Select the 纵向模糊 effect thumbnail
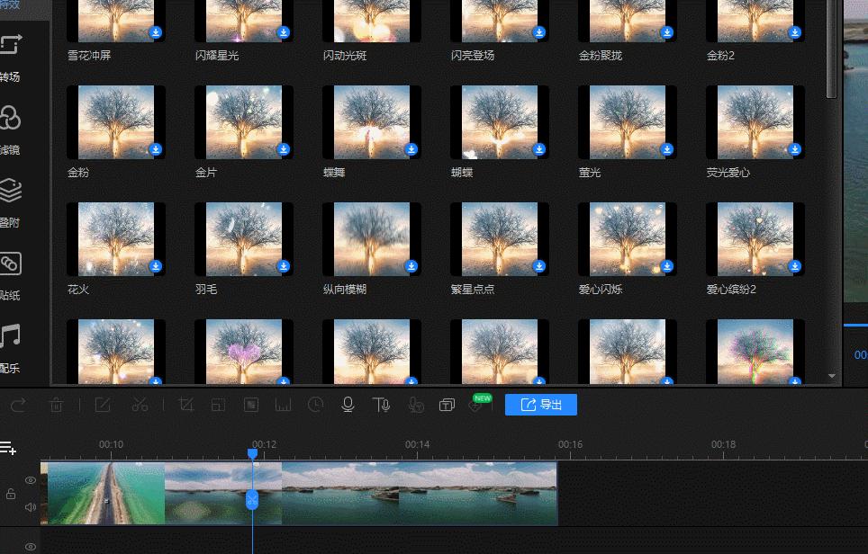This screenshot has height=554, width=868. coord(372,238)
